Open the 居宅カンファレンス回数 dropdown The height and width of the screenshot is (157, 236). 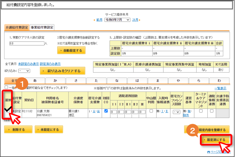coord(176,112)
